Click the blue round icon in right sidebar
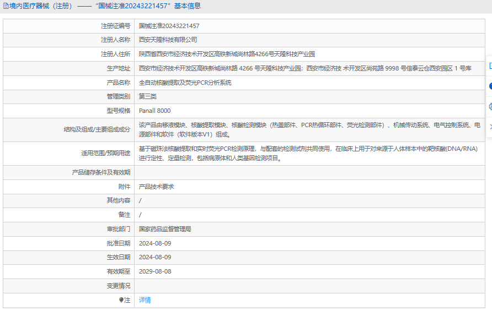The width and height of the screenshot is (492, 311). pos(490,86)
